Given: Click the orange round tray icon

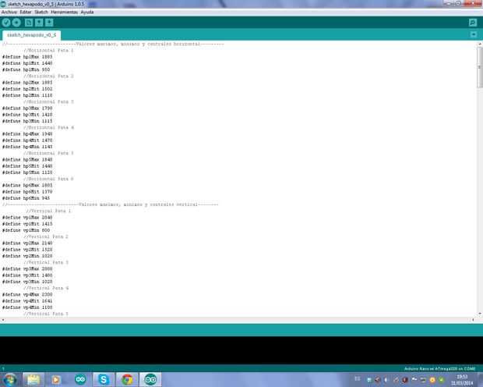Looking at the screenshot, I should pos(432,380).
